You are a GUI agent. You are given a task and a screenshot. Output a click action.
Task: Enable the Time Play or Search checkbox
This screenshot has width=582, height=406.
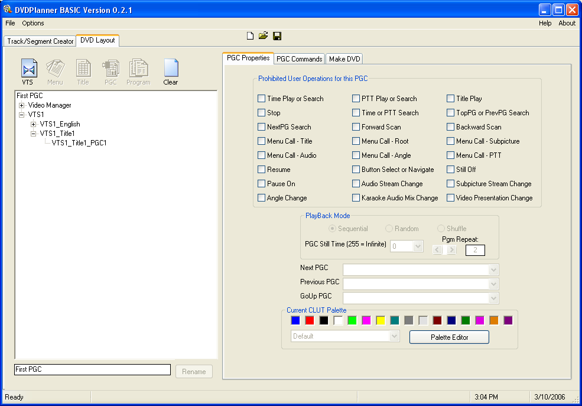coord(262,99)
